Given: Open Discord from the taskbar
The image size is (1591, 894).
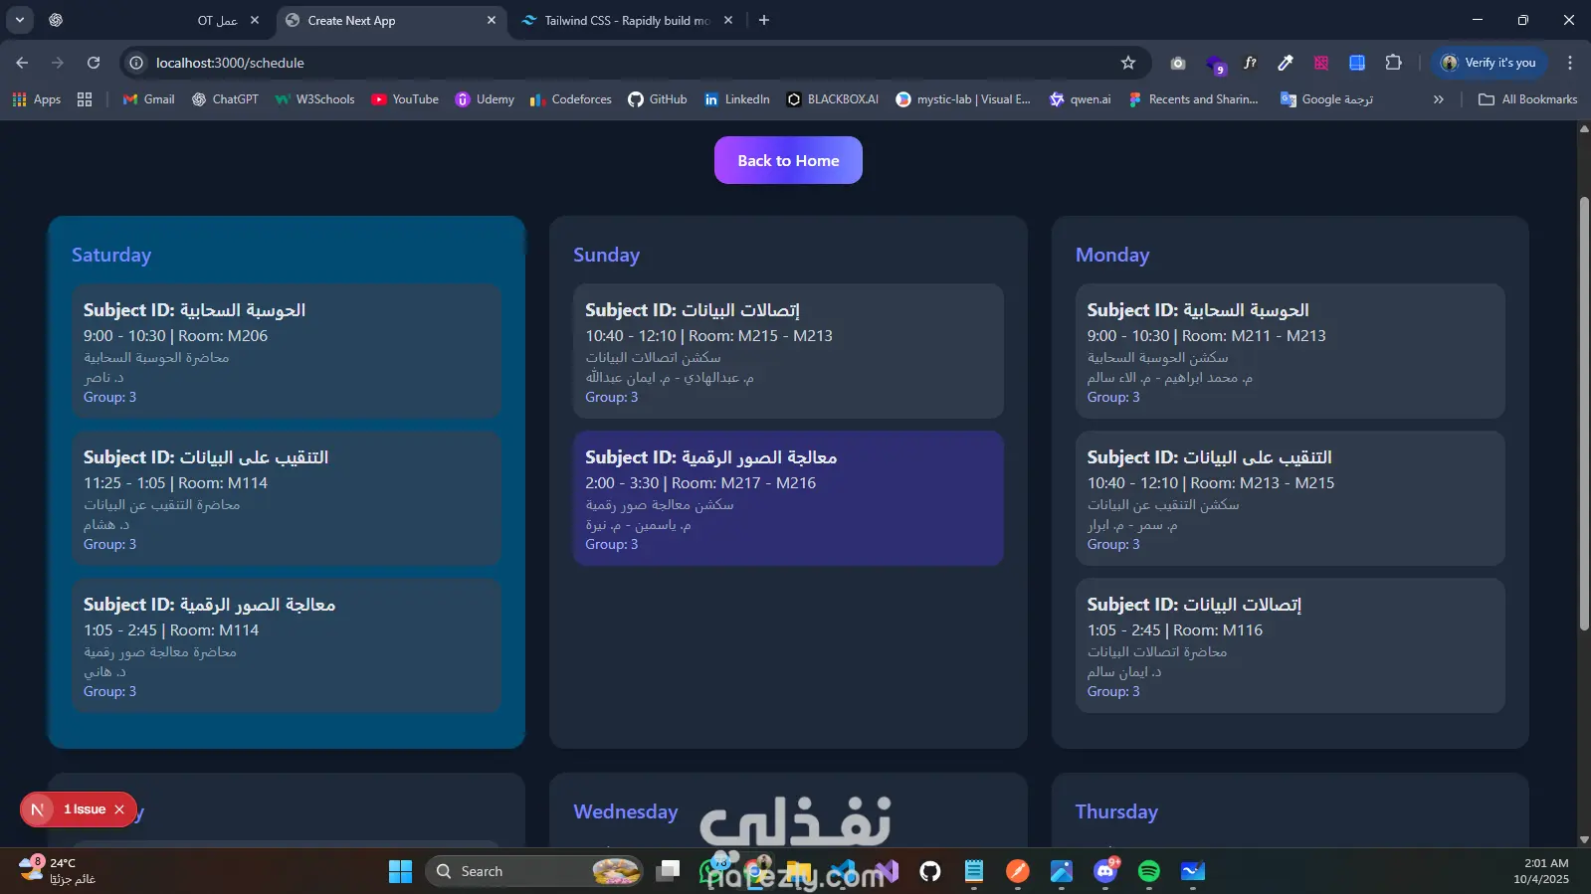Looking at the screenshot, I should (1105, 871).
